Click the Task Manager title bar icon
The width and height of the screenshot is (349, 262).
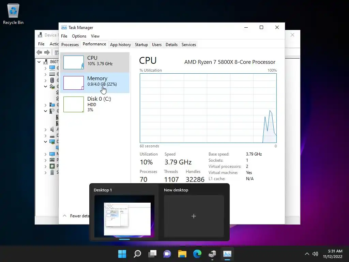[64, 27]
